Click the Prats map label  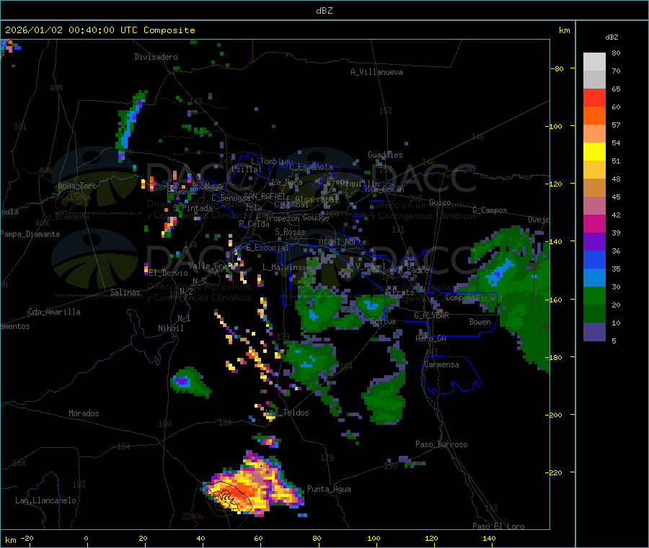(403, 292)
